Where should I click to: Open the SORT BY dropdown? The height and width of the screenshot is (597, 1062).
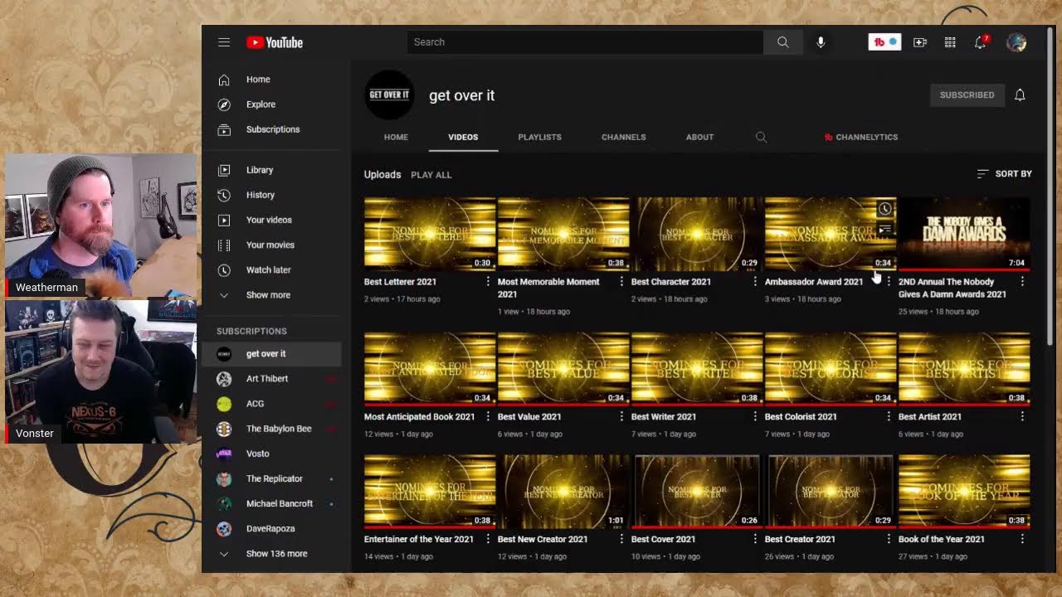pyautogui.click(x=1005, y=174)
